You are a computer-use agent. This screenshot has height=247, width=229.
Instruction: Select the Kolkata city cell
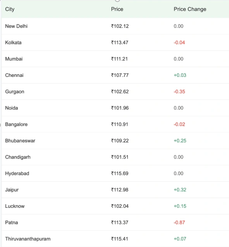(x=13, y=43)
